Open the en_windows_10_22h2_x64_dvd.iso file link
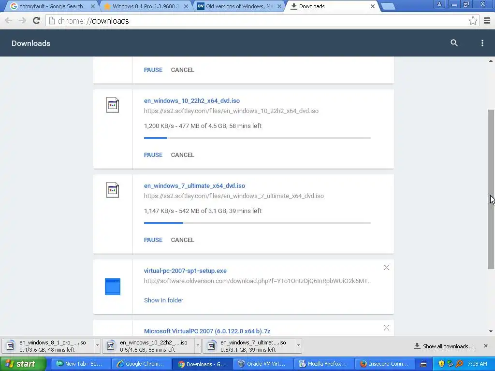Viewport: 495px width, 371px height. (191, 100)
